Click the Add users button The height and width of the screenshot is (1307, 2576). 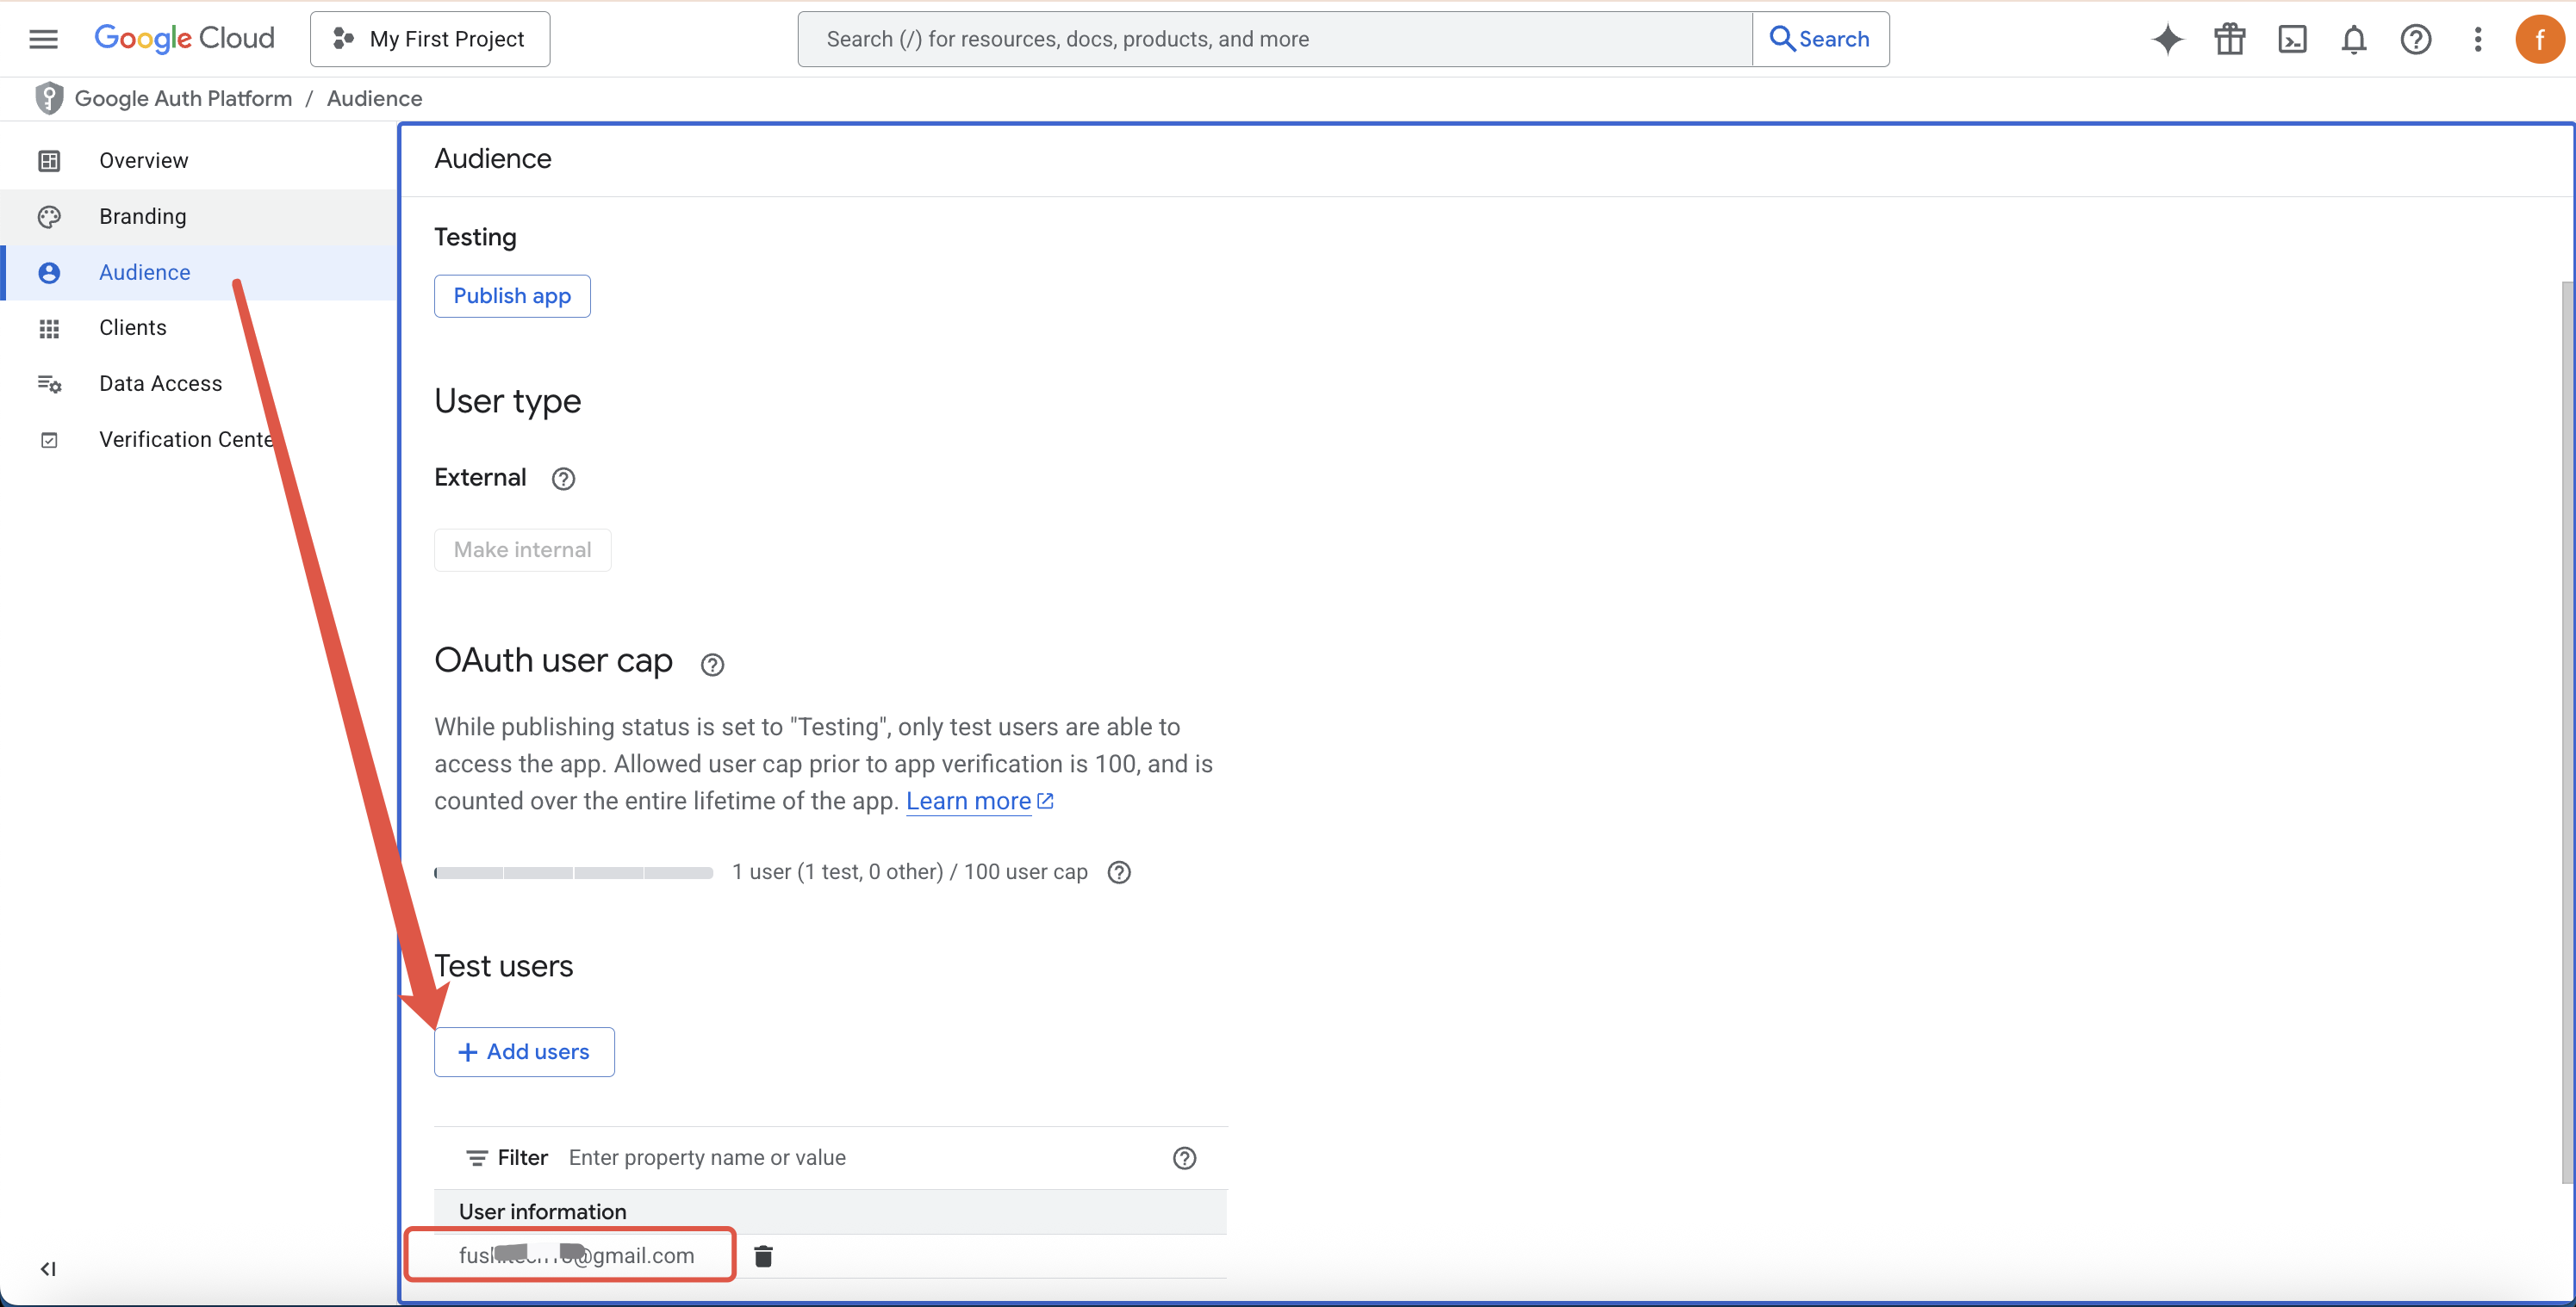point(524,1051)
